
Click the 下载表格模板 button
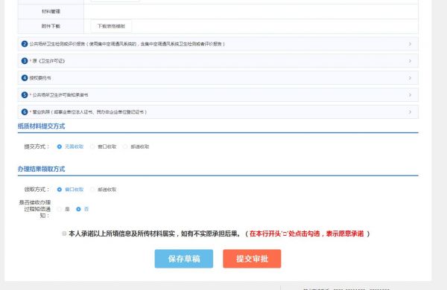[x=111, y=26]
